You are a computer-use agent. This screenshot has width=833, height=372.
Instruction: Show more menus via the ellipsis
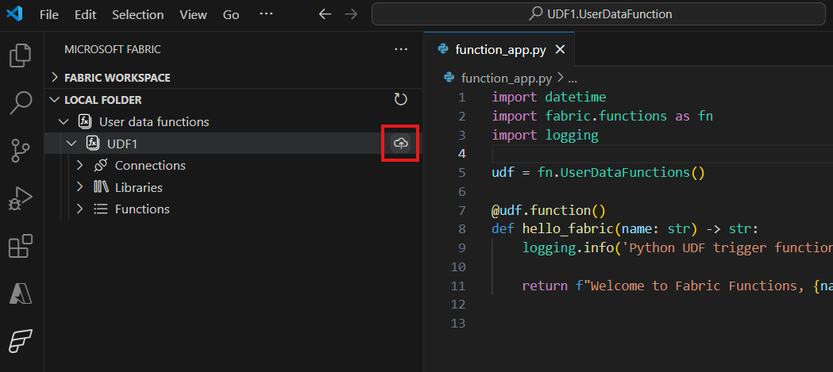[x=266, y=14]
